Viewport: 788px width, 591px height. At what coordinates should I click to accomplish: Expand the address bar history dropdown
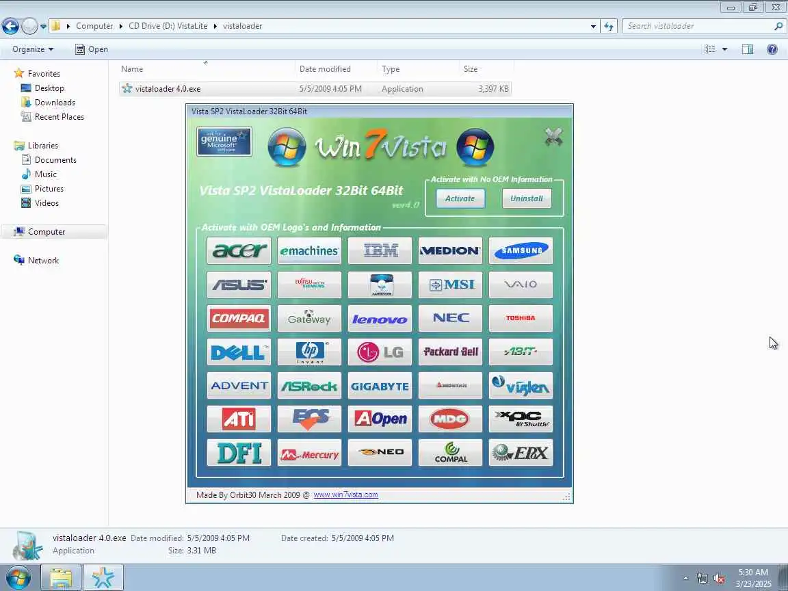[593, 26]
